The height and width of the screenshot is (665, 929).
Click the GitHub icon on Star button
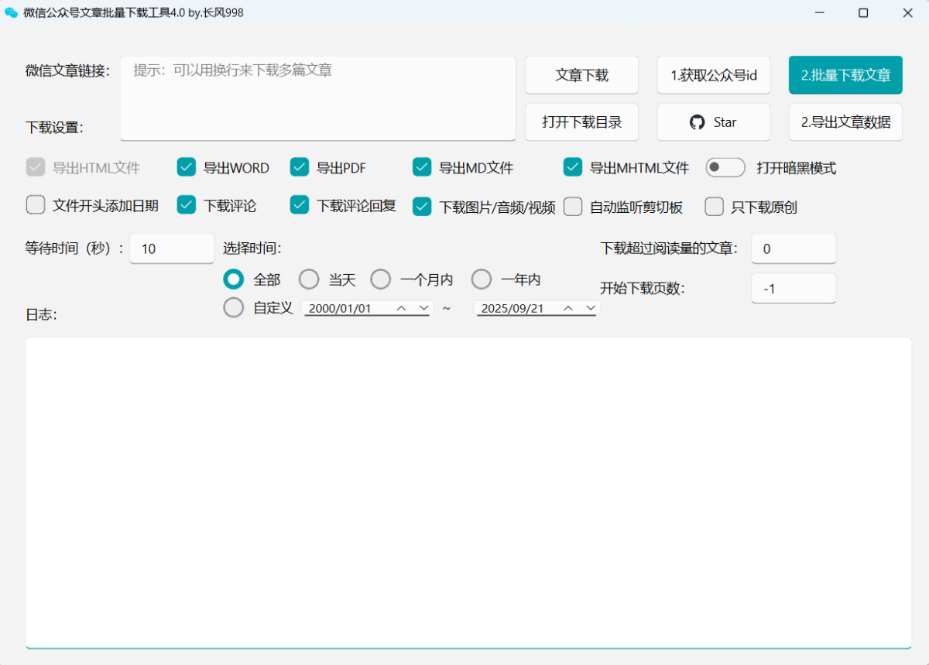point(697,122)
